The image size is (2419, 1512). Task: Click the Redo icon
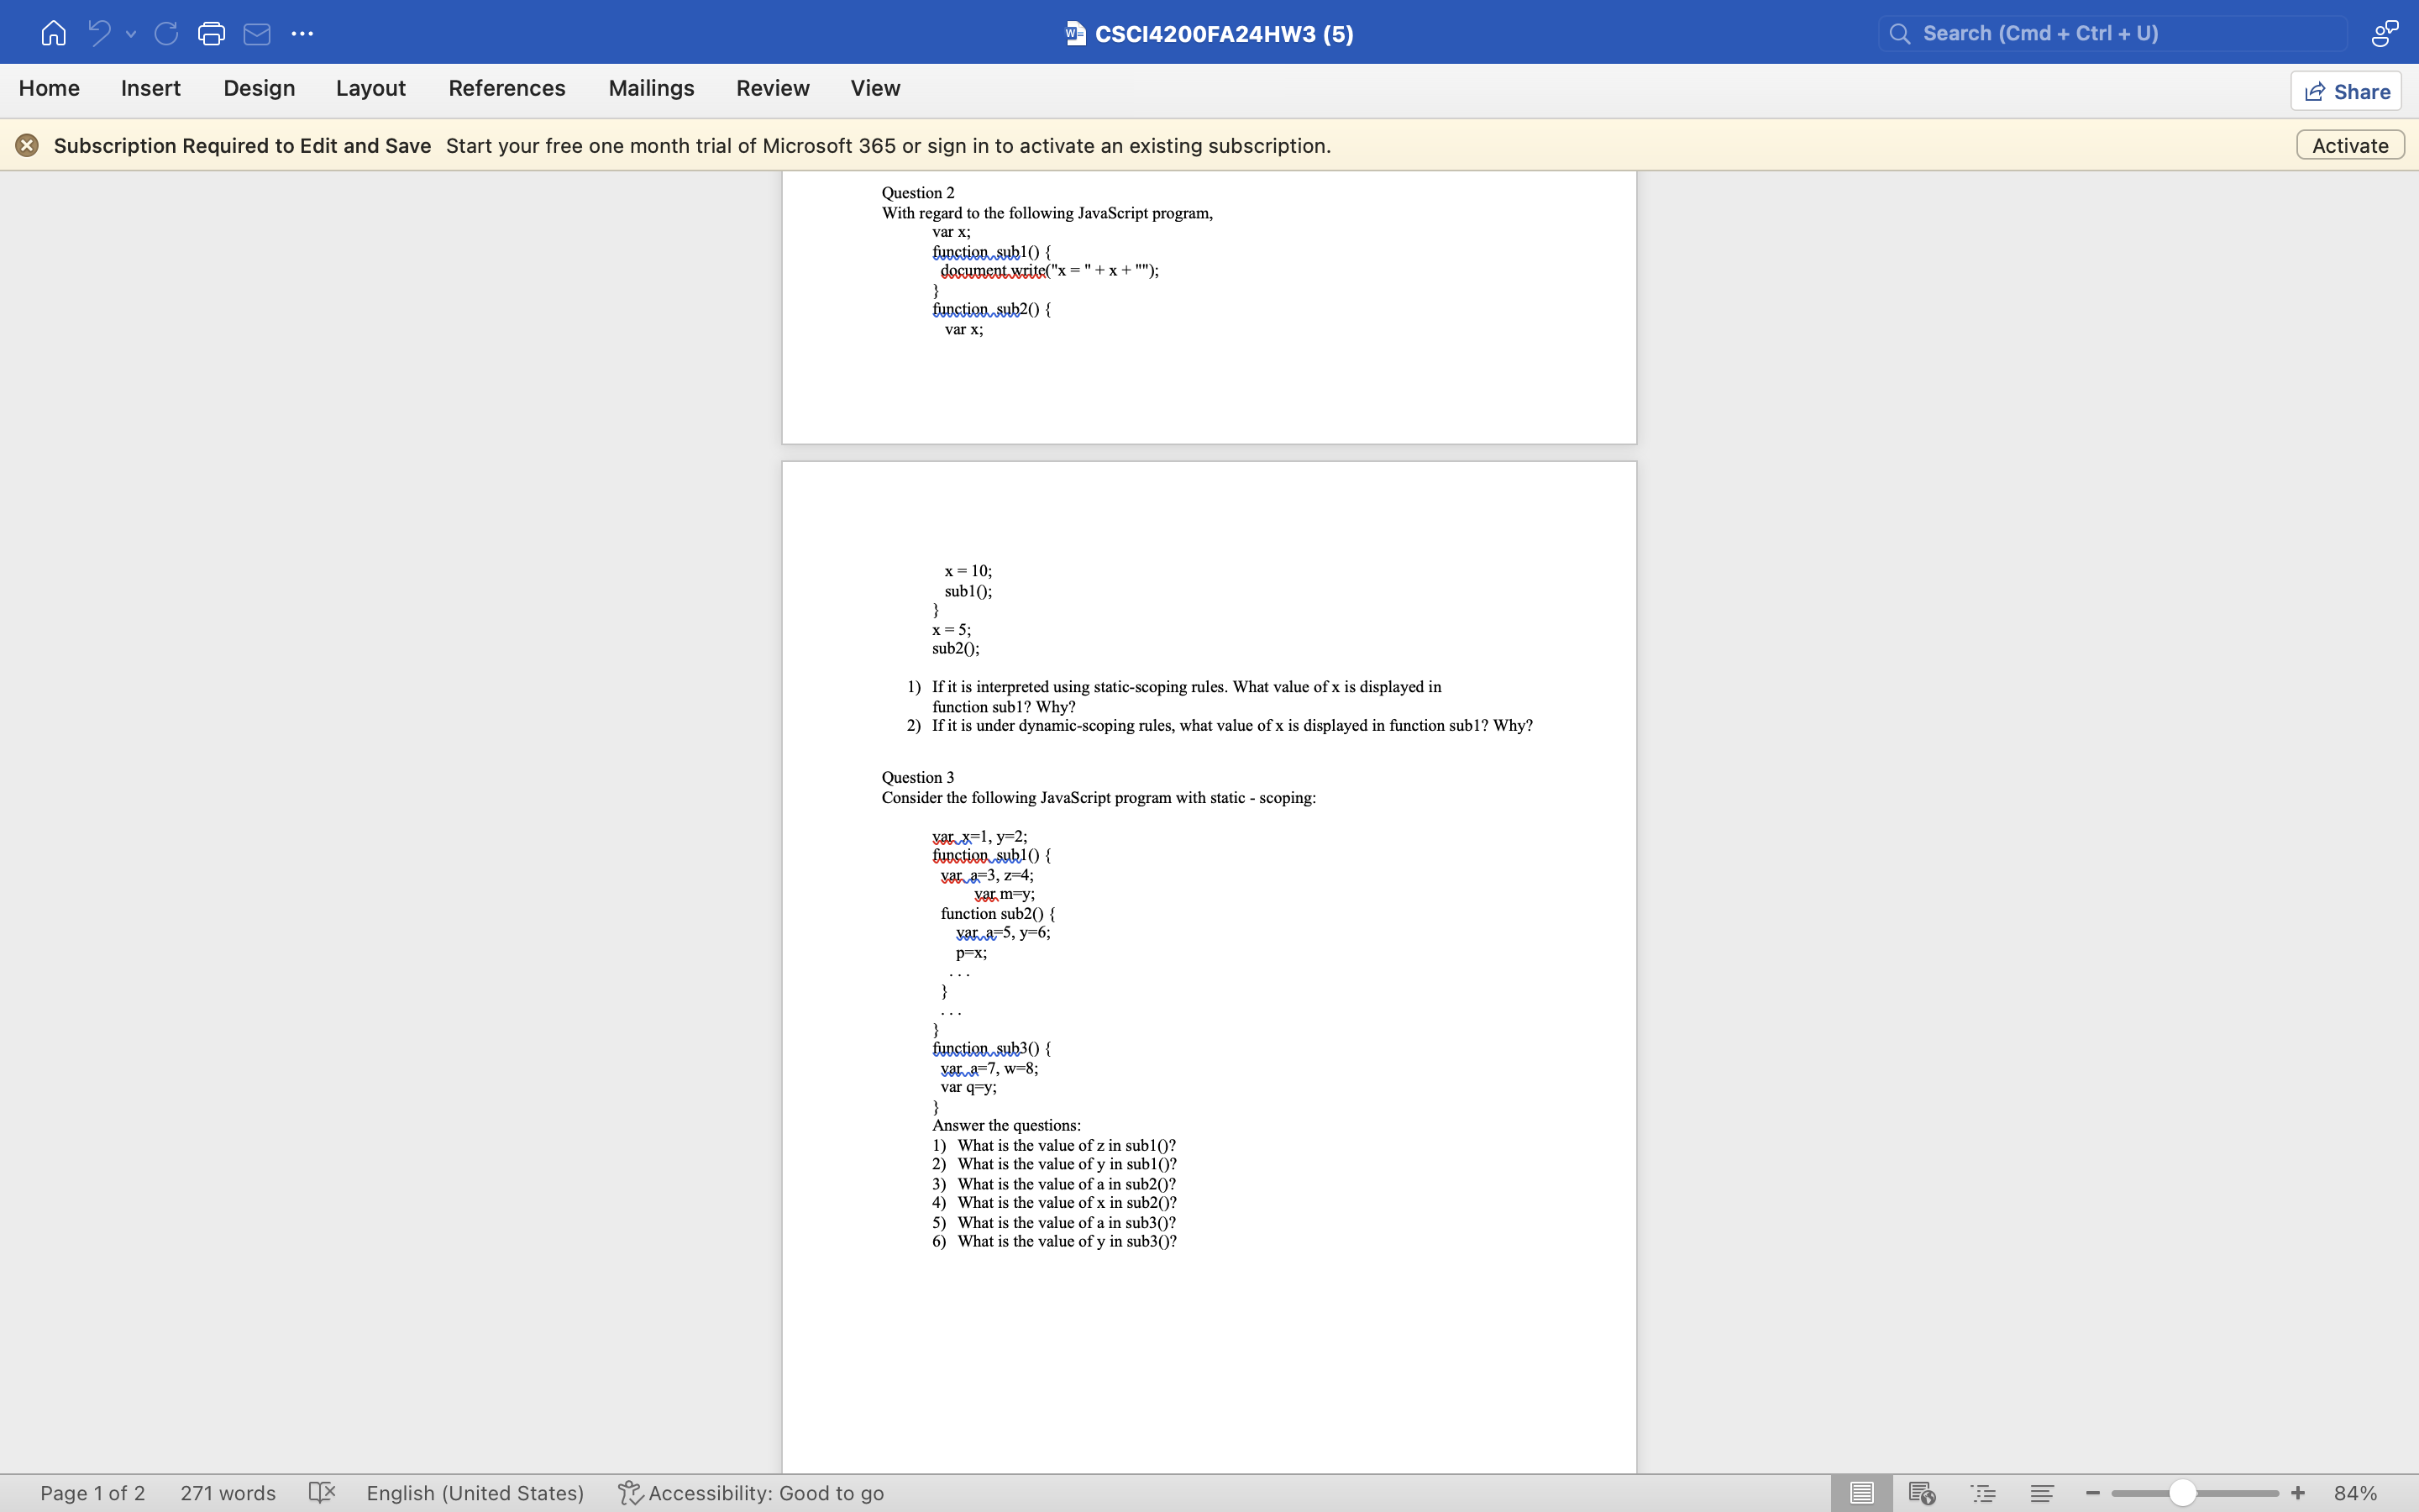coord(166,33)
